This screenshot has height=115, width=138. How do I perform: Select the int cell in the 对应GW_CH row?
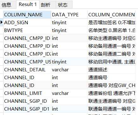[69, 85]
